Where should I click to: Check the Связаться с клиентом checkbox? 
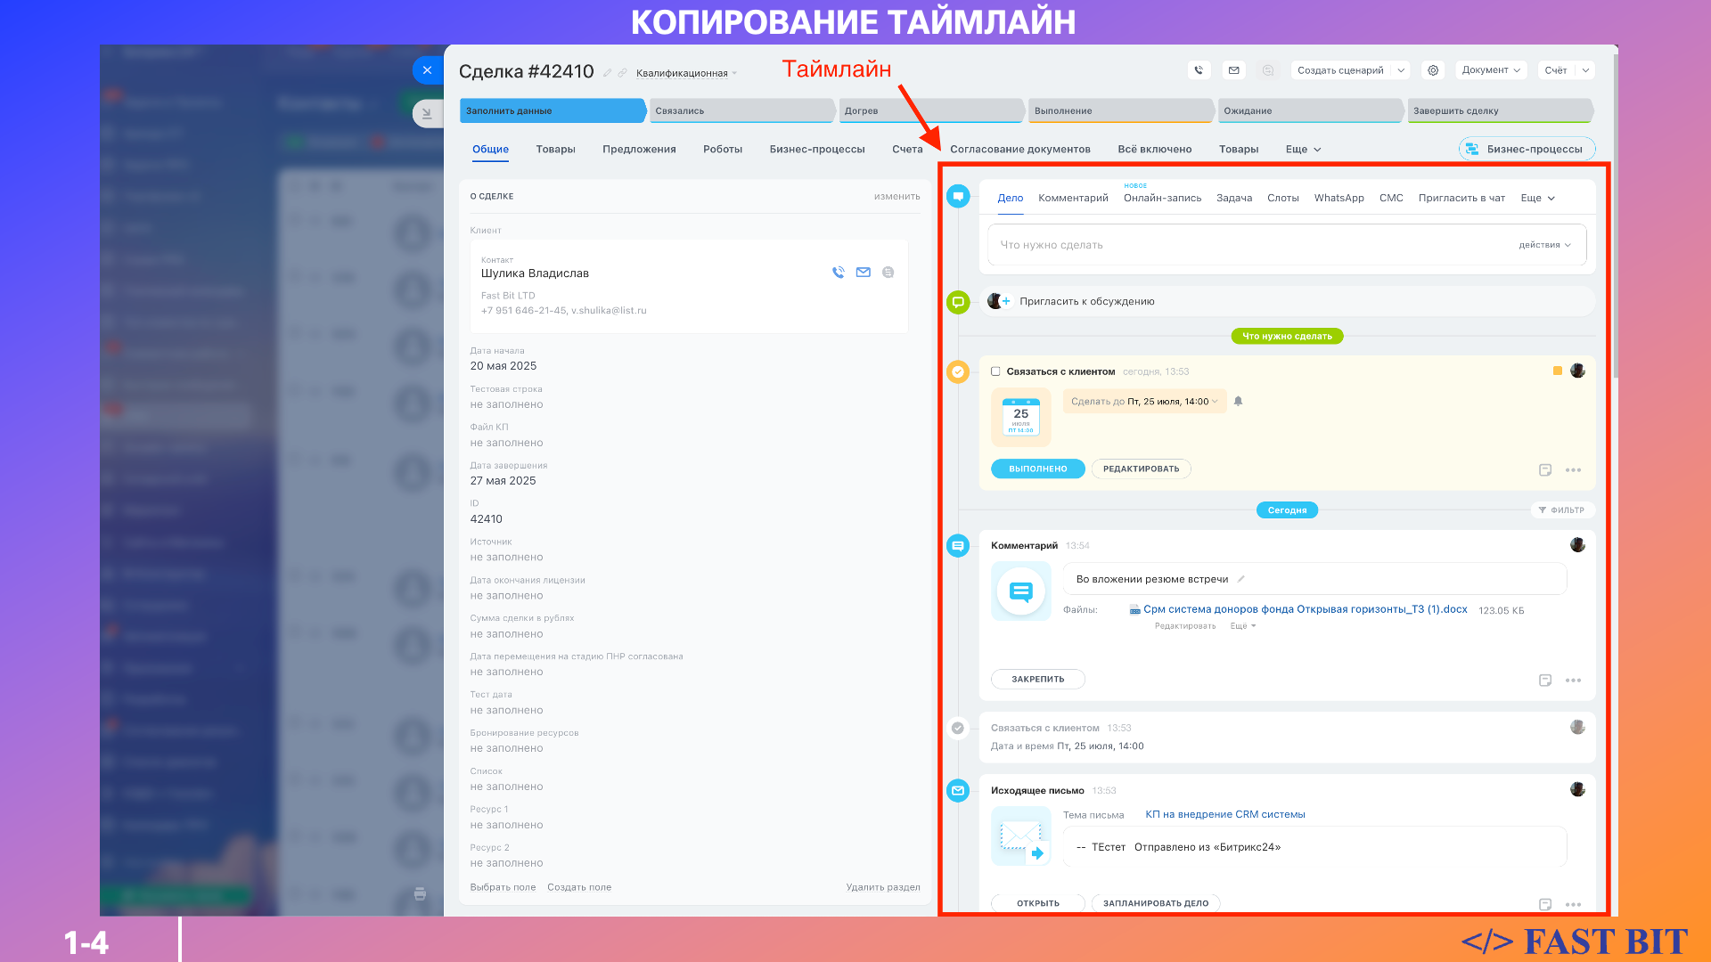(x=995, y=371)
